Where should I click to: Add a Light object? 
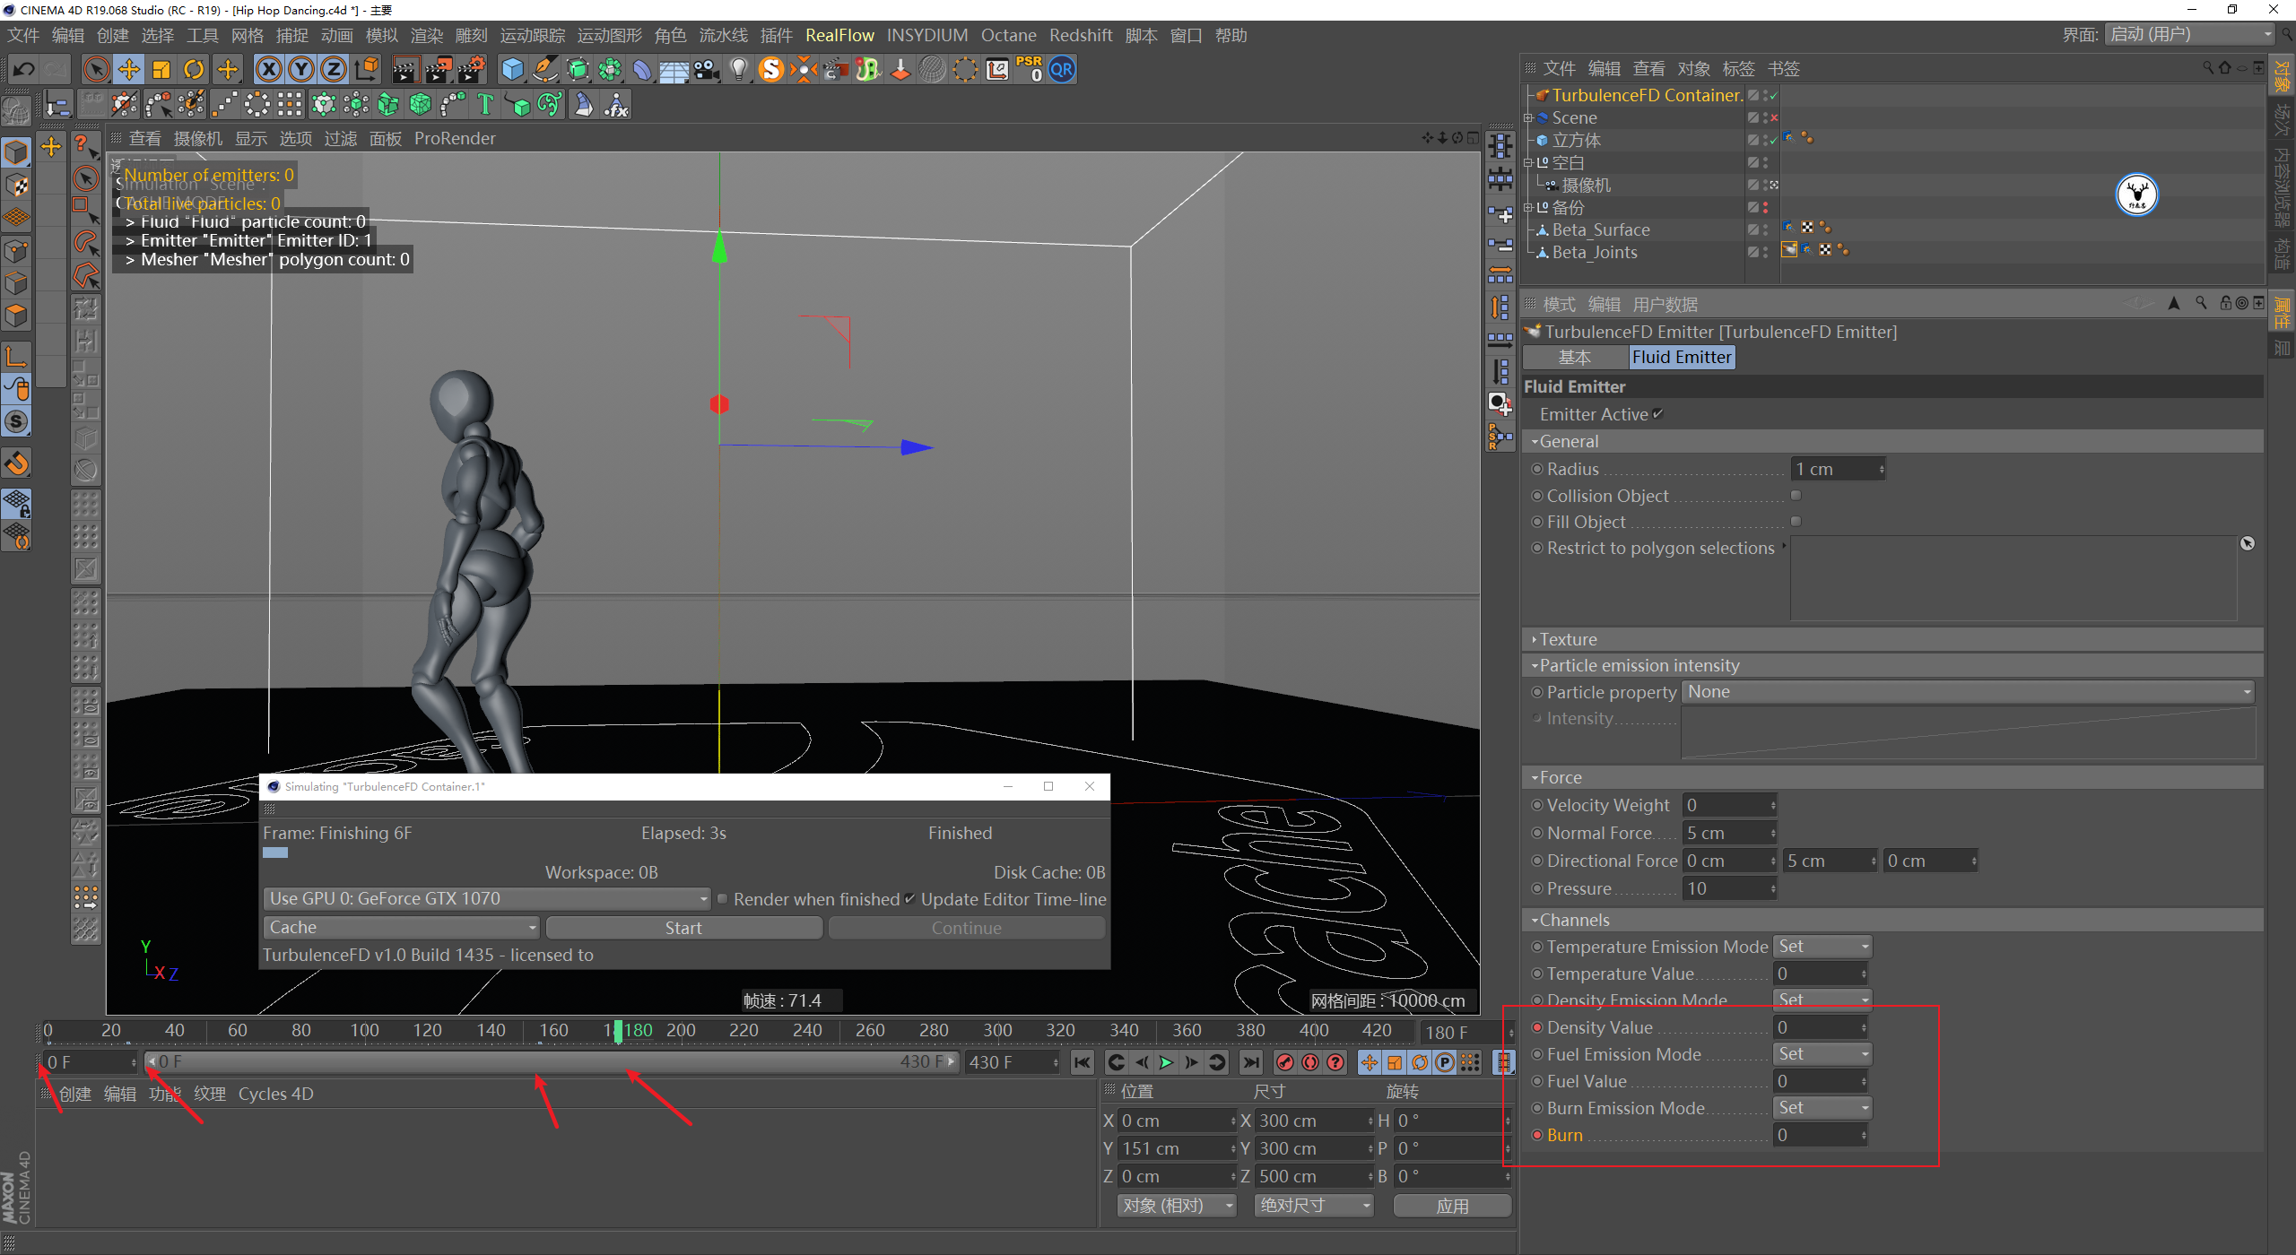point(738,70)
